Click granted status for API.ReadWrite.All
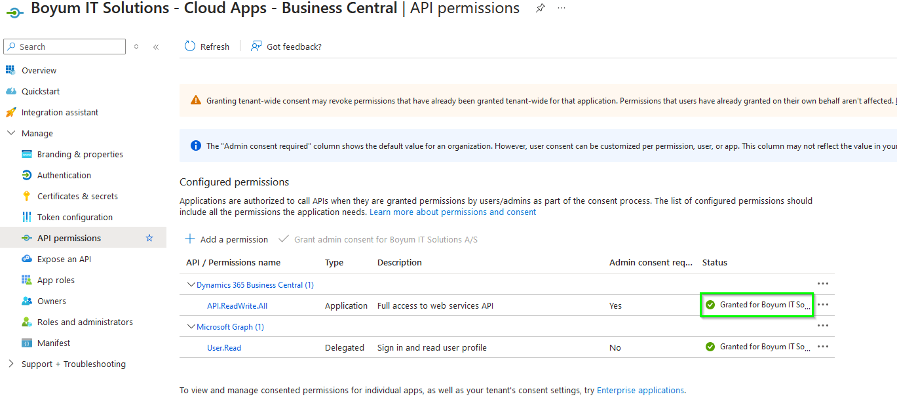The height and width of the screenshot is (407, 897). tap(758, 305)
